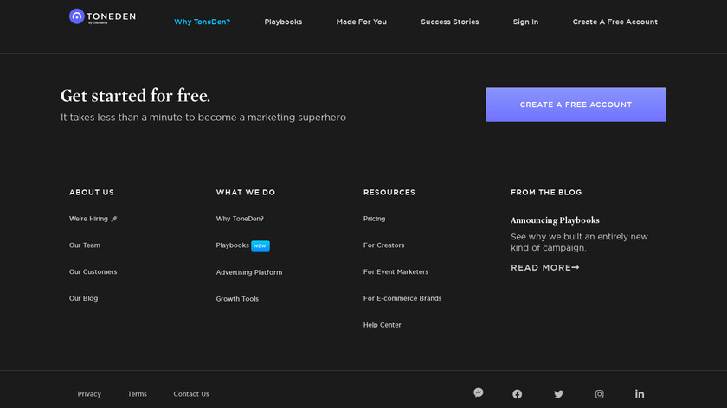
Task: Open the Messenger social icon
Action: click(479, 392)
